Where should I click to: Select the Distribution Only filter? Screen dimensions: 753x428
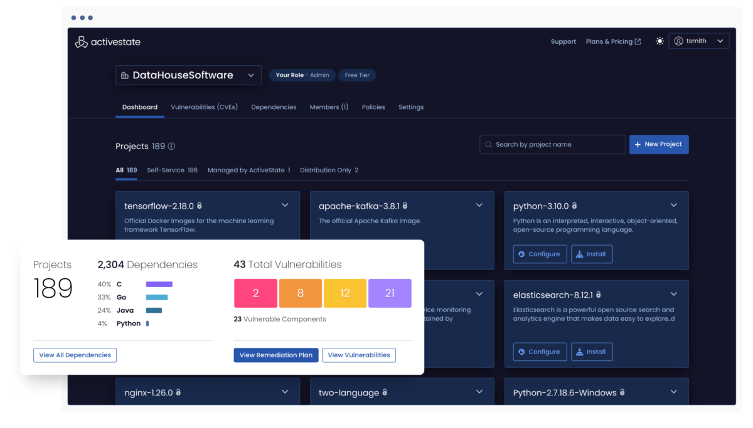pos(329,170)
